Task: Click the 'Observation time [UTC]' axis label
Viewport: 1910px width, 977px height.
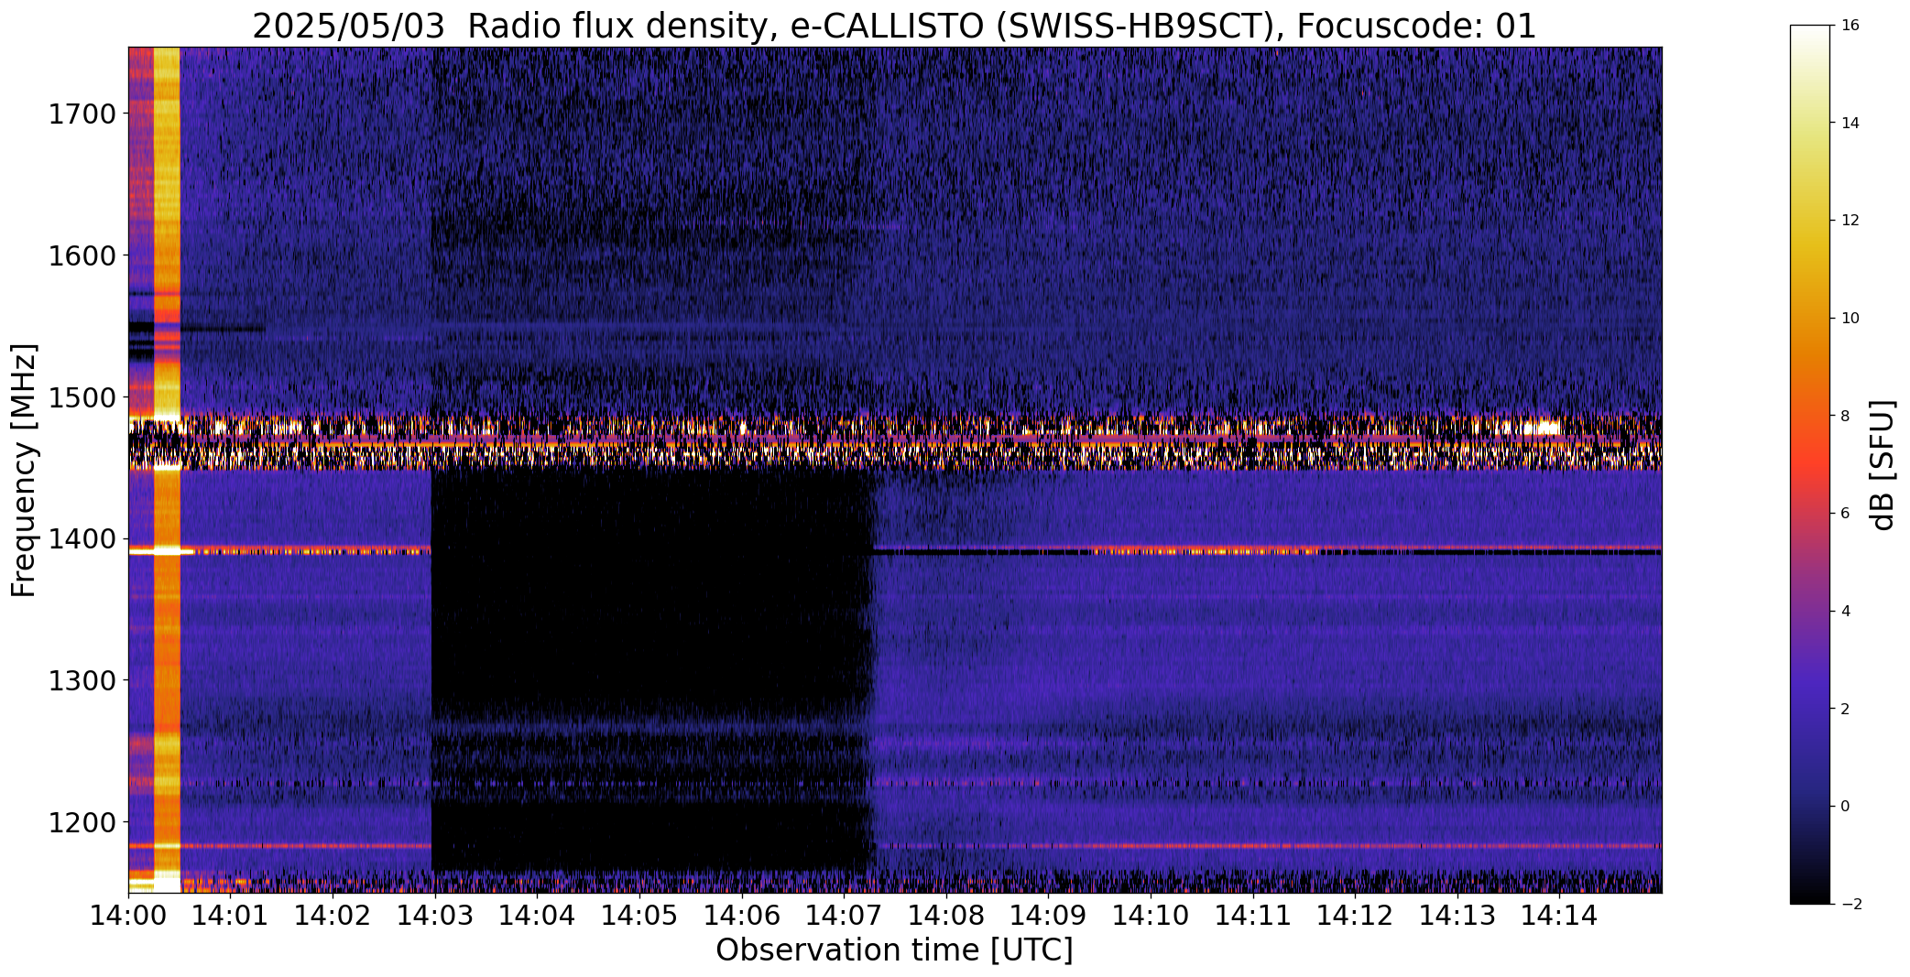Action: (894, 950)
